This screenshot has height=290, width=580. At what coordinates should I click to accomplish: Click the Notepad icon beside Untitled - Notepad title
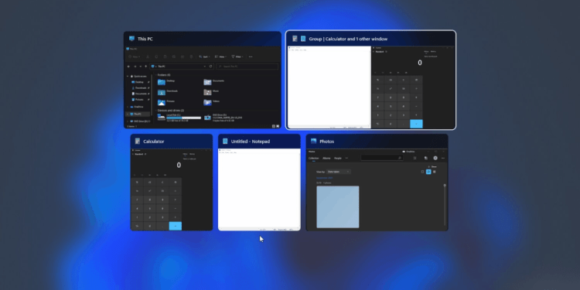pyautogui.click(x=225, y=142)
